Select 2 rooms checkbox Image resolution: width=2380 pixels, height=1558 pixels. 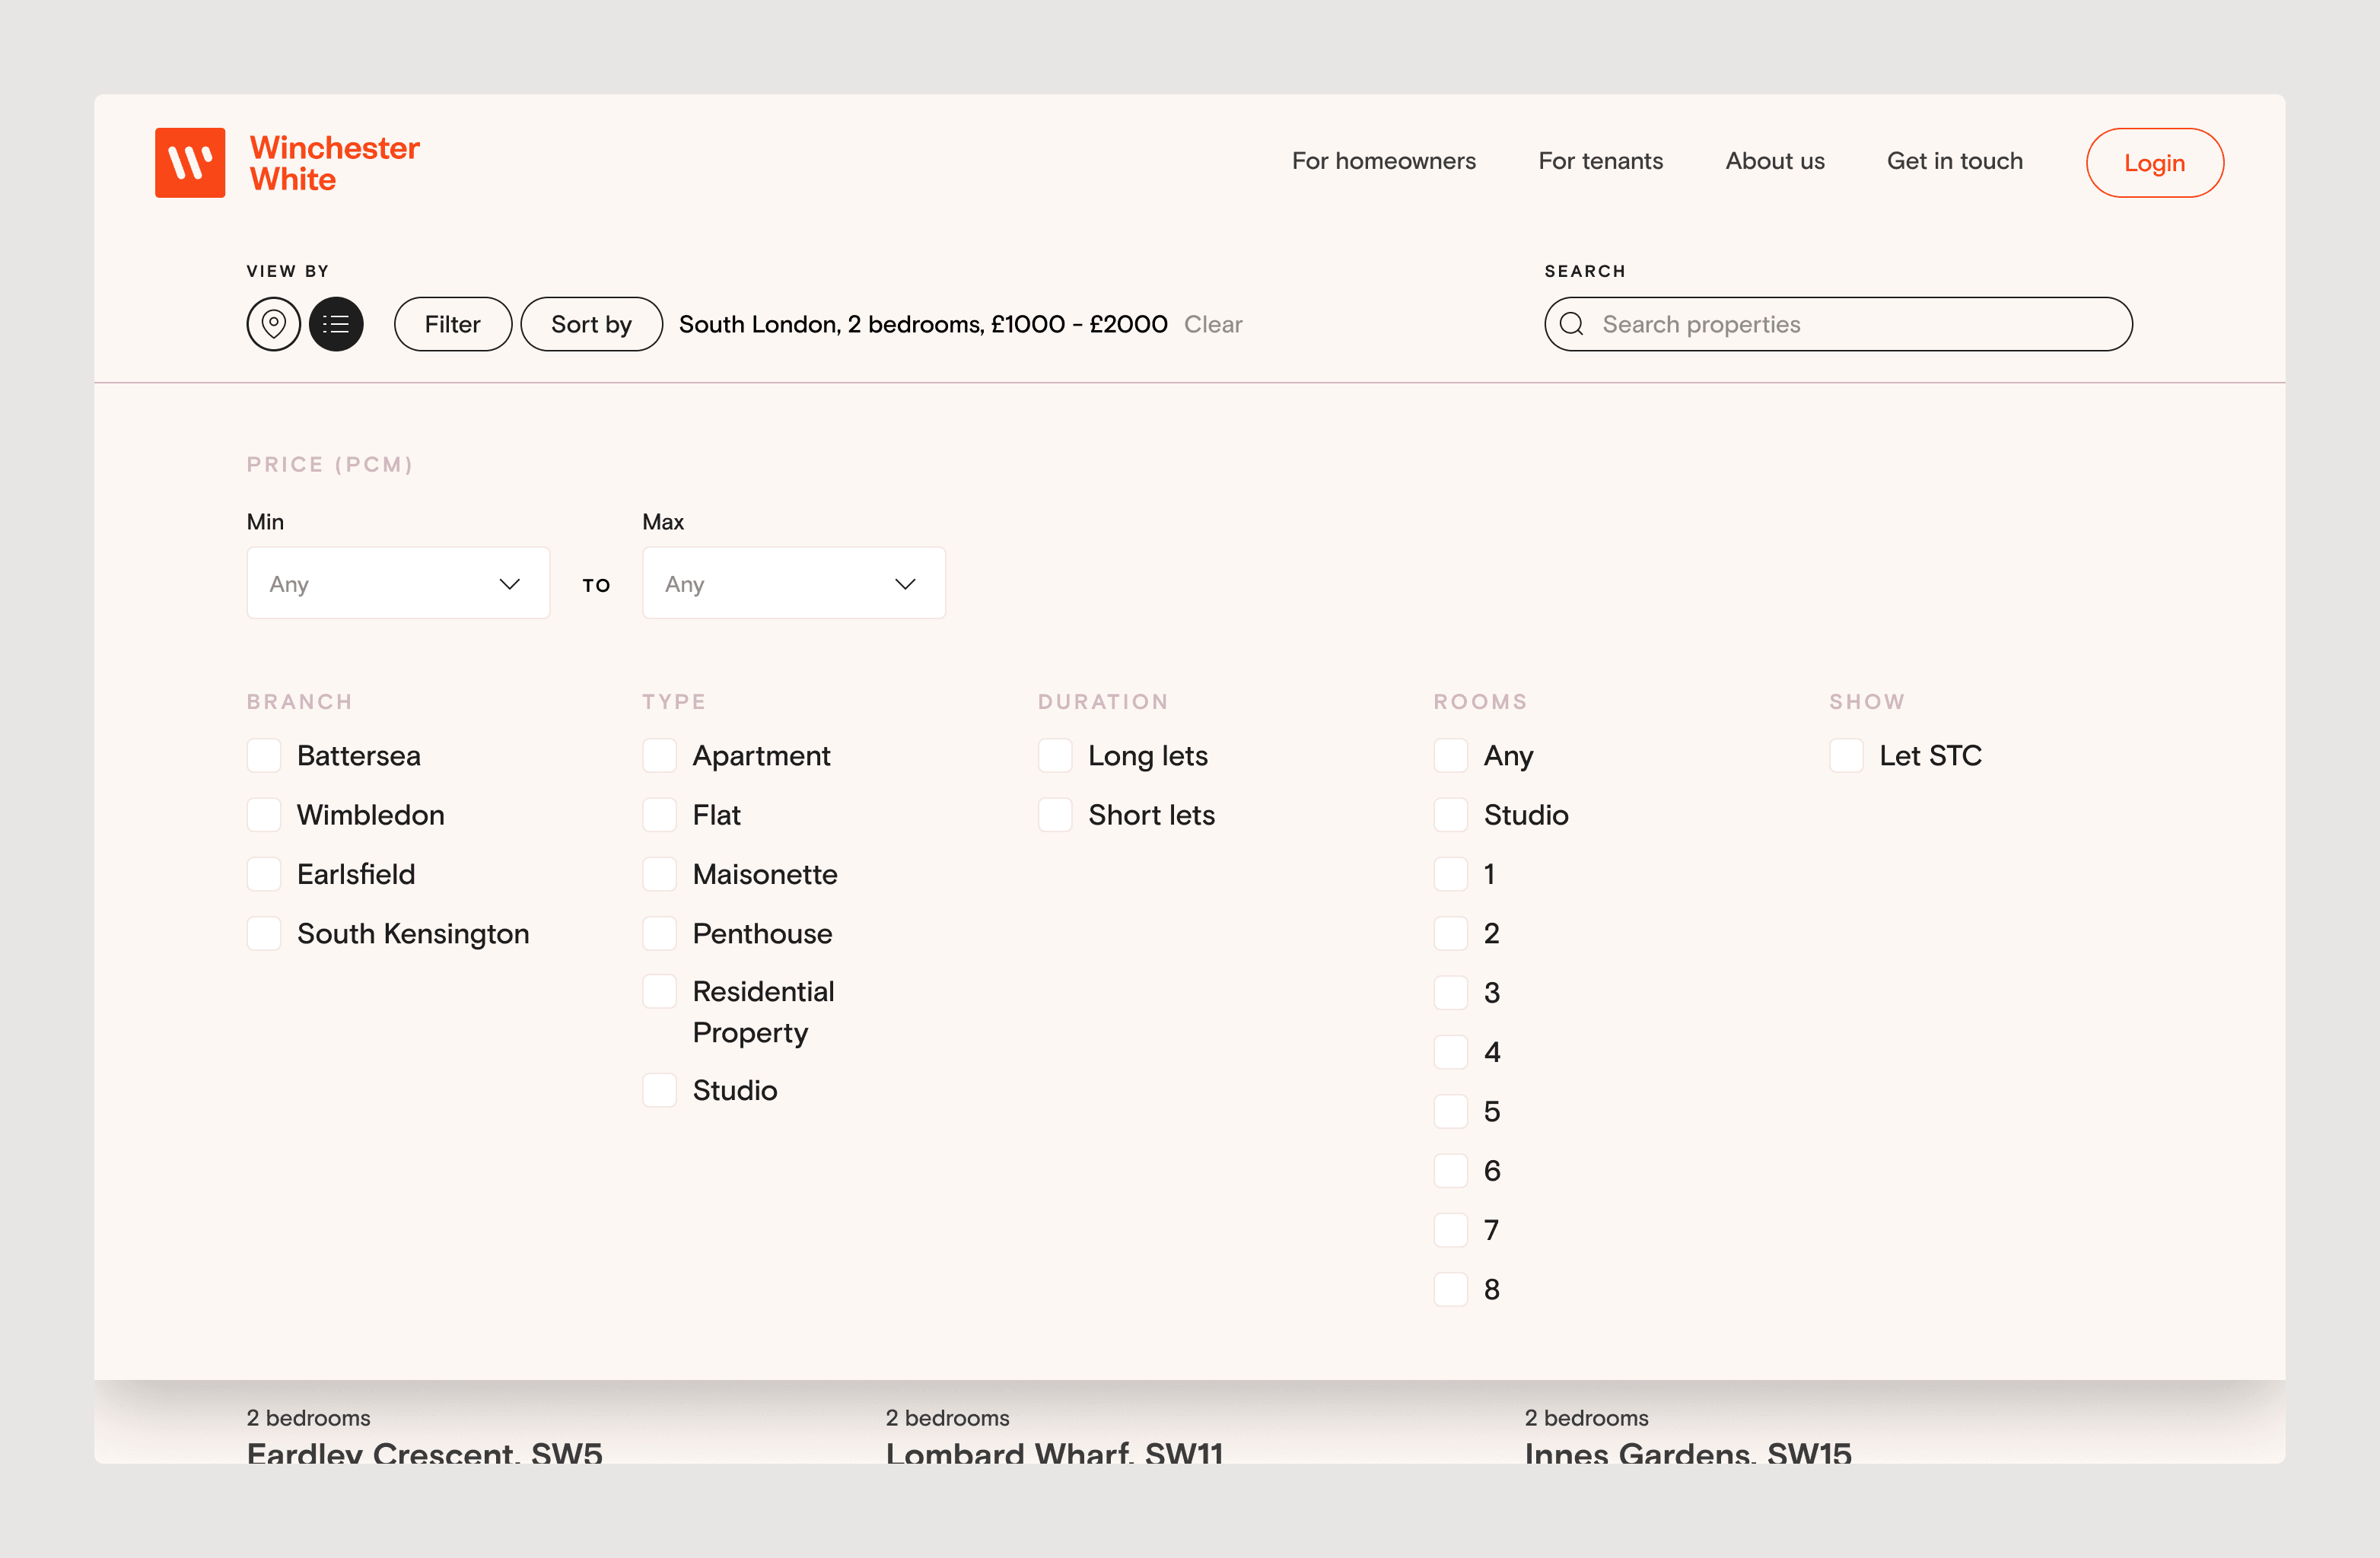(1450, 933)
